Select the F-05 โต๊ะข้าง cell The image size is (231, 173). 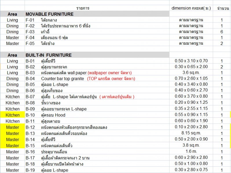click(97, 44)
